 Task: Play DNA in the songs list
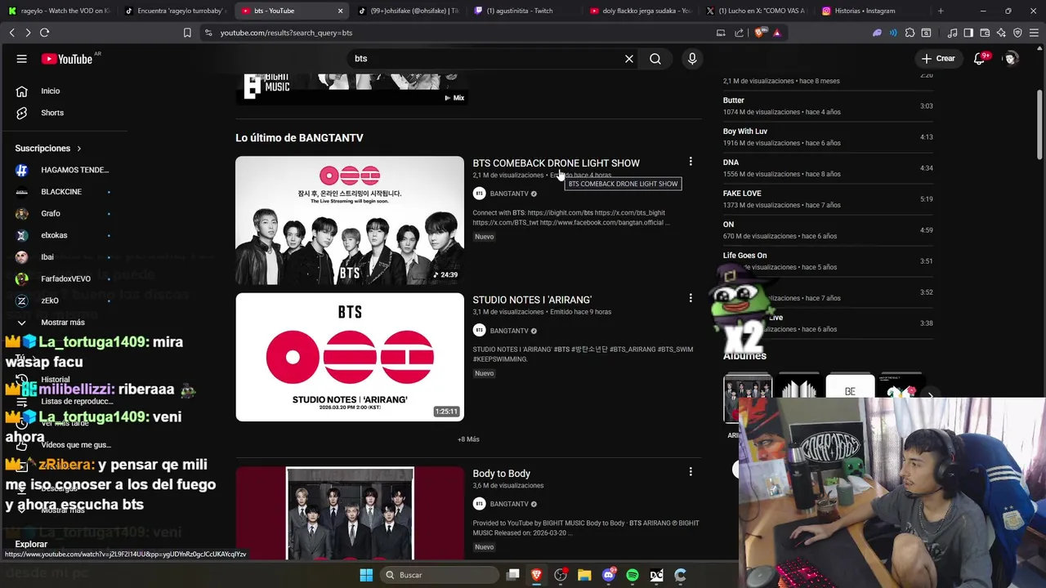tap(827, 168)
